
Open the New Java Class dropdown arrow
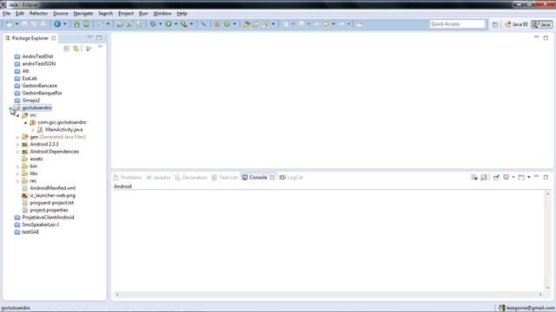click(x=235, y=24)
